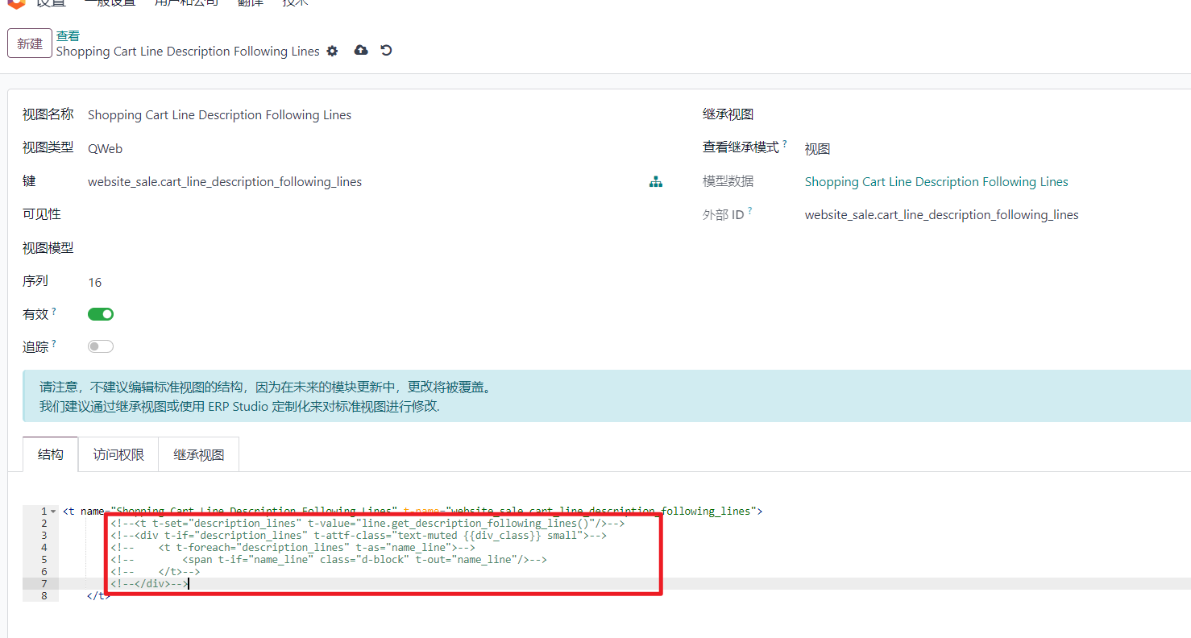Collapse code fold arrow at line 1
The width and height of the screenshot is (1191, 638).
[x=53, y=512]
